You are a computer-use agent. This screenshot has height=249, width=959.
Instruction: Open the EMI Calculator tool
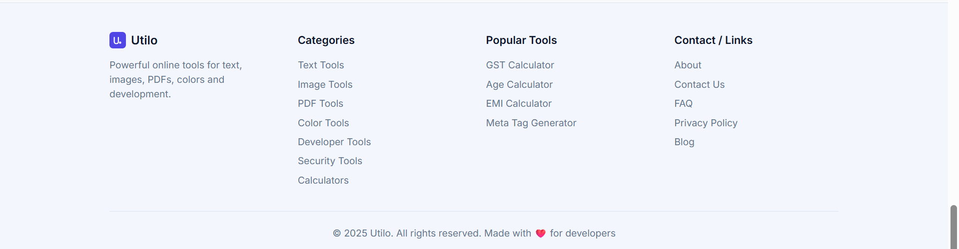pyautogui.click(x=519, y=104)
